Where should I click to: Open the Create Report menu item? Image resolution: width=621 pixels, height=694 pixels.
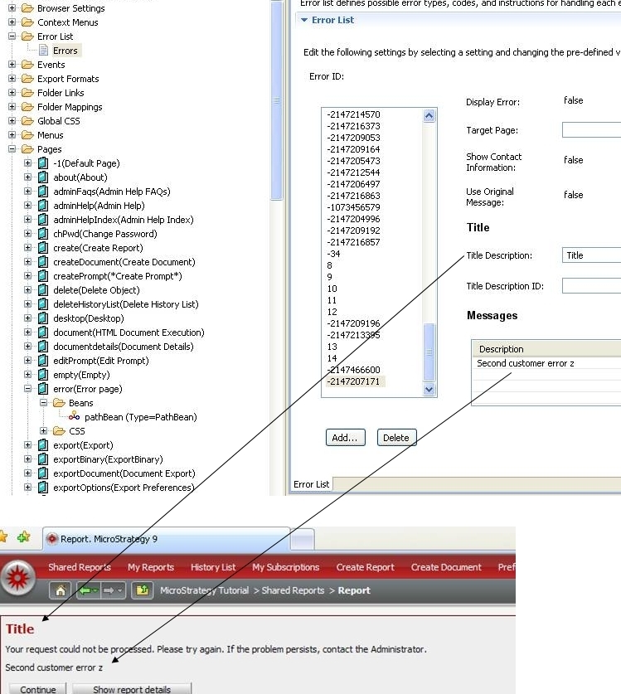pyautogui.click(x=365, y=567)
